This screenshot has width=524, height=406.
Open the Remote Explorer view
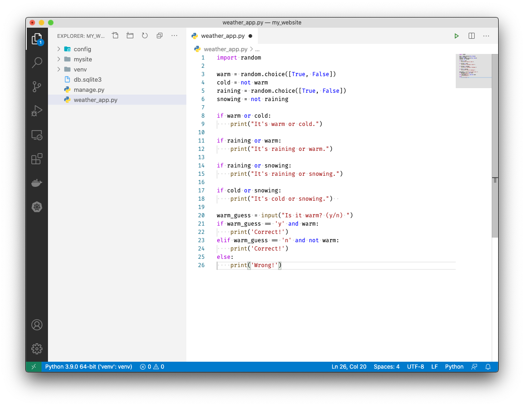[37, 135]
